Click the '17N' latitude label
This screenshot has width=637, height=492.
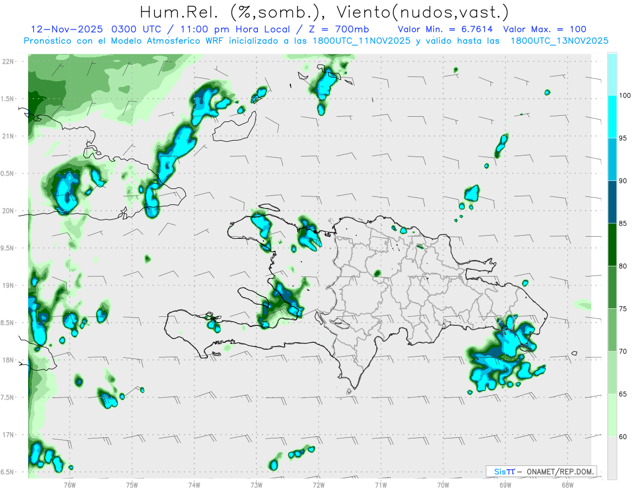click(9, 435)
